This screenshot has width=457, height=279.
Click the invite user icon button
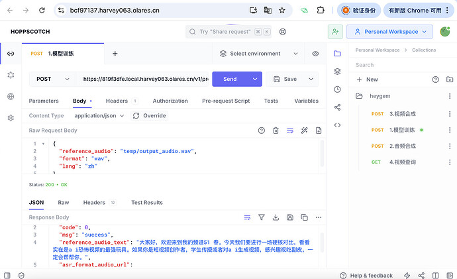click(335, 32)
